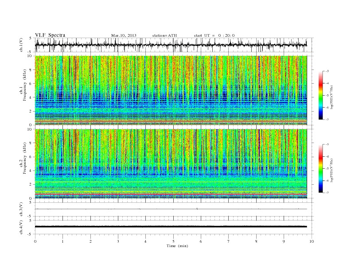Click the "start UT = 0 :20: 0" text
This screenshot has width=351, height=271.
(x=214, y=35)
